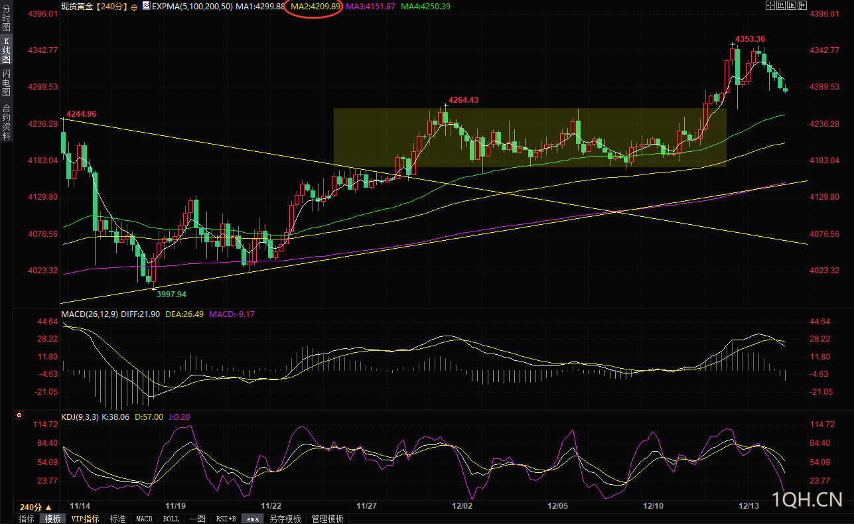Select the RSI+B template

point(225,519)
